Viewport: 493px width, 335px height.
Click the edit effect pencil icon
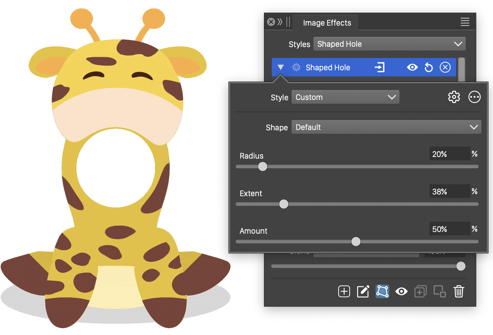click(363, 292)
